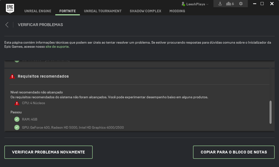Close the Epic Games Launcher window
Image resolution: width=279 pixels, height=167 pixels.
(272, 4)
